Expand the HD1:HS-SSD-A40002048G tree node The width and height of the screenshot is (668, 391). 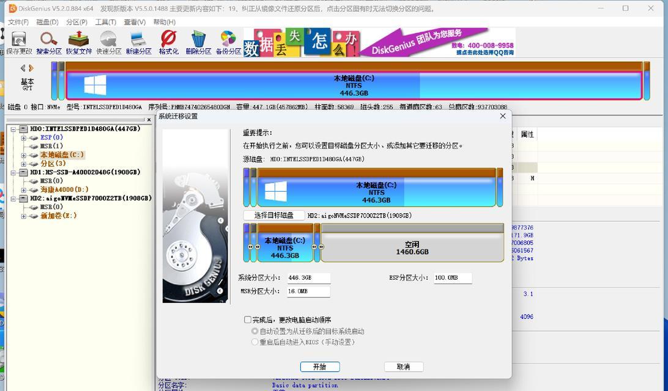[x=13, y=172]
